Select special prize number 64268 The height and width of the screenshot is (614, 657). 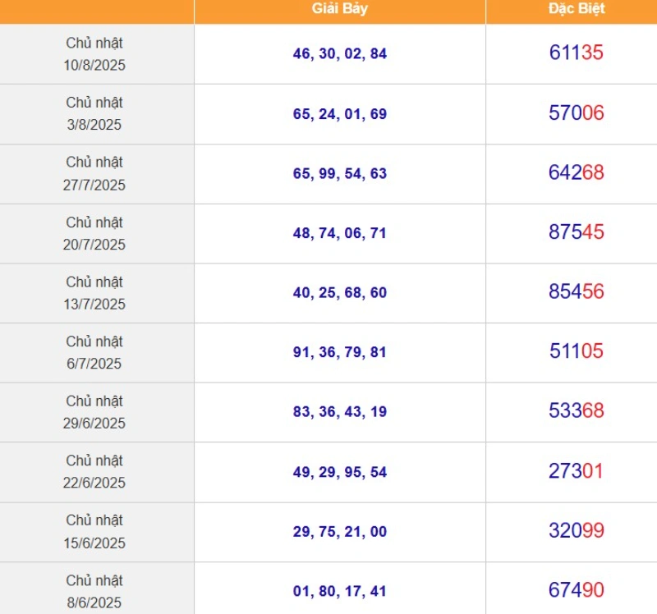577,172
